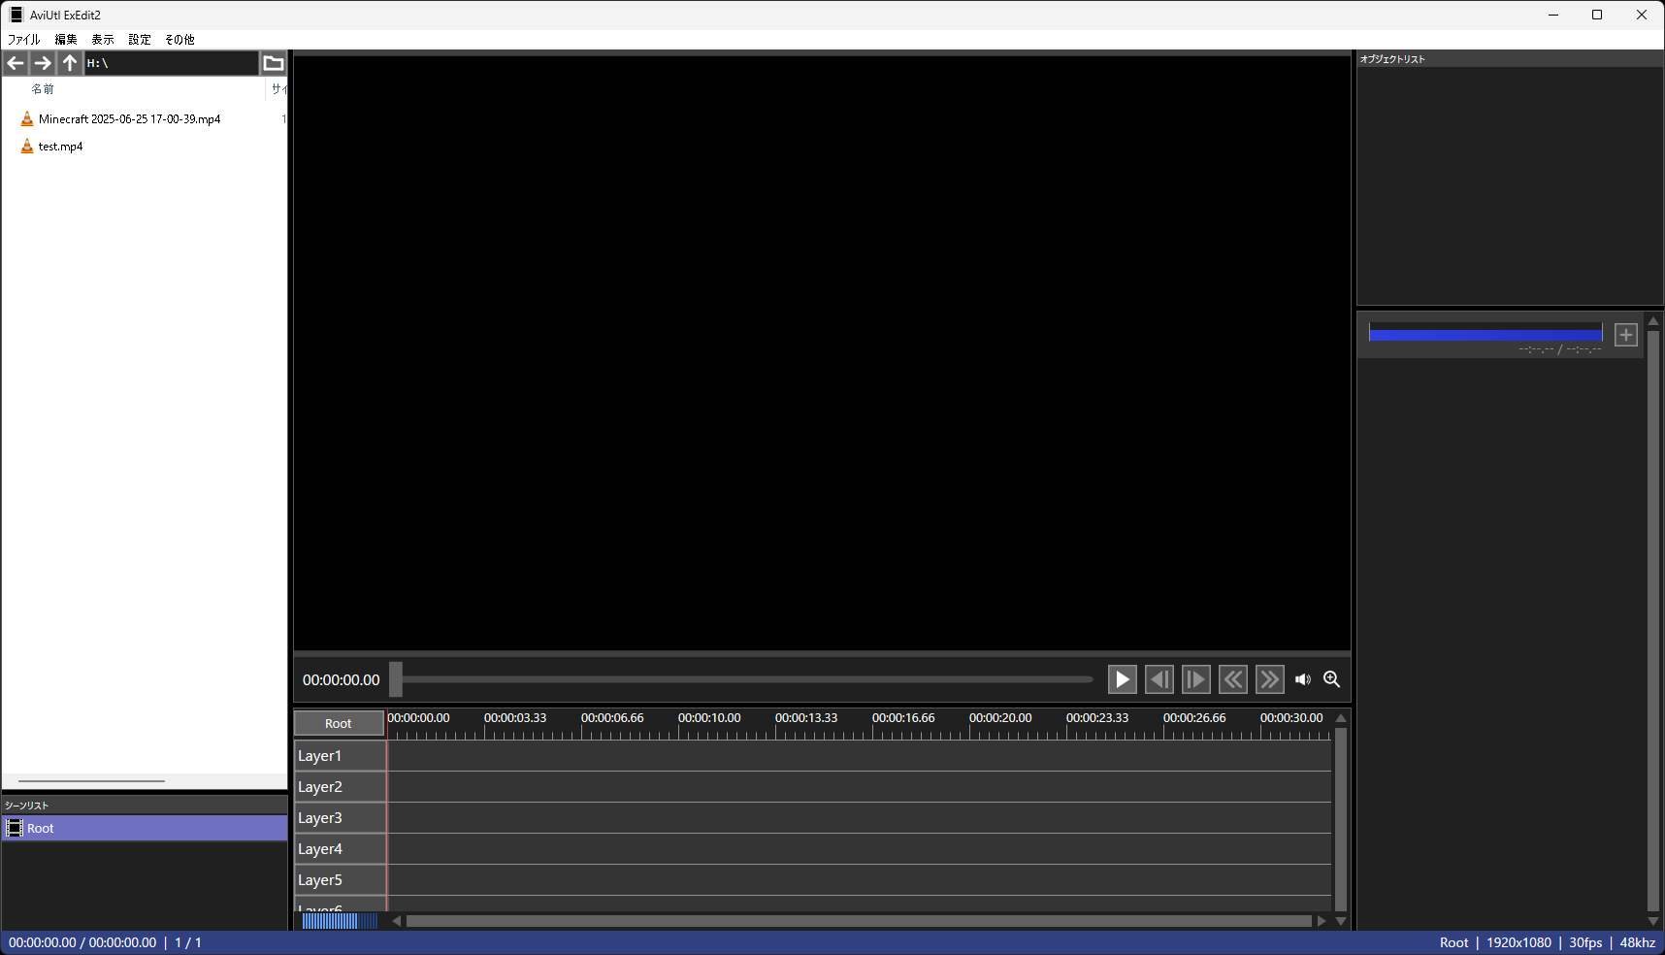This screenshot has height=955, width=1665.
Task: Open the その他 menu
Action: [x=180, y=40]
